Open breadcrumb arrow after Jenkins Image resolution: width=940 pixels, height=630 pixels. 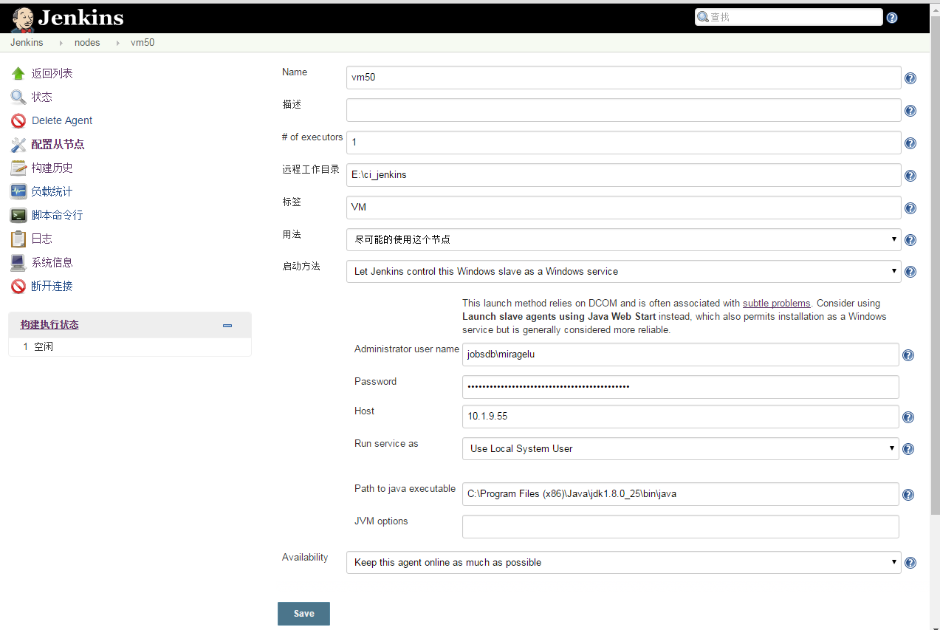pos(61,43)
